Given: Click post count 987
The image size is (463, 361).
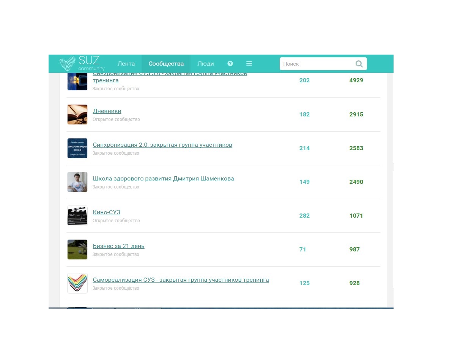Looking at the screenshot, I should [354, 250].
